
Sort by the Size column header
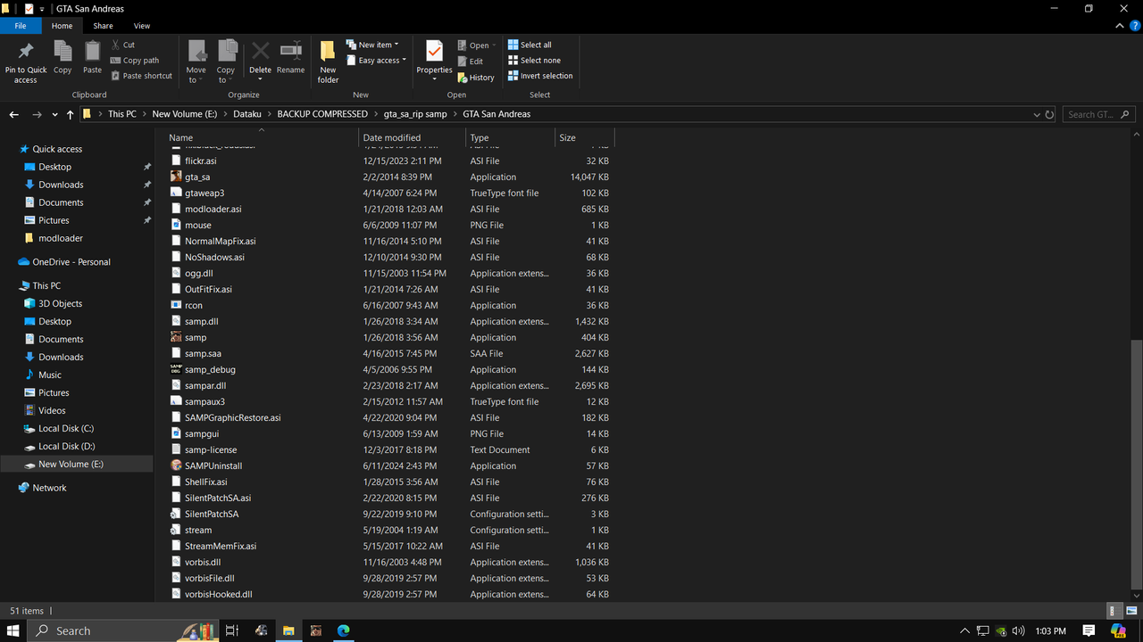(584, 138)
